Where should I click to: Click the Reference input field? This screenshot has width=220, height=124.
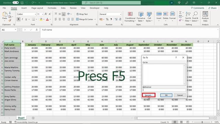point(164,90)
